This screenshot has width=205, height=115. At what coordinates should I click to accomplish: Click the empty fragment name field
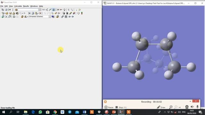point(28,10)
